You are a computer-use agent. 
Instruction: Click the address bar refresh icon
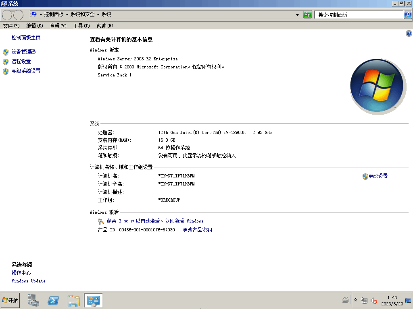tap(307, 15)
